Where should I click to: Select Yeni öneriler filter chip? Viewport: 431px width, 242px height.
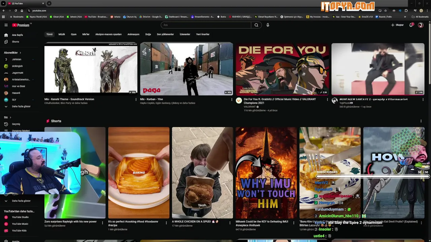(x=203, y=34)
